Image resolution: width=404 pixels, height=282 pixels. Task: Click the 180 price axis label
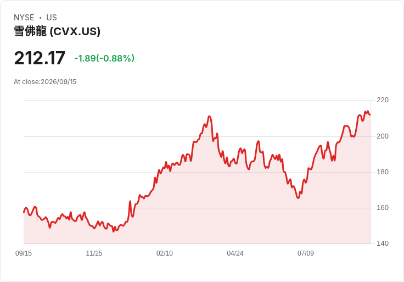click(383, 172)
